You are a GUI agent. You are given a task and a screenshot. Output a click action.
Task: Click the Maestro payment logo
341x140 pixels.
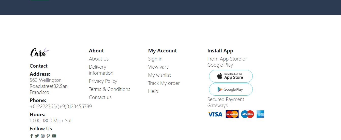click(x=247, y=114)
